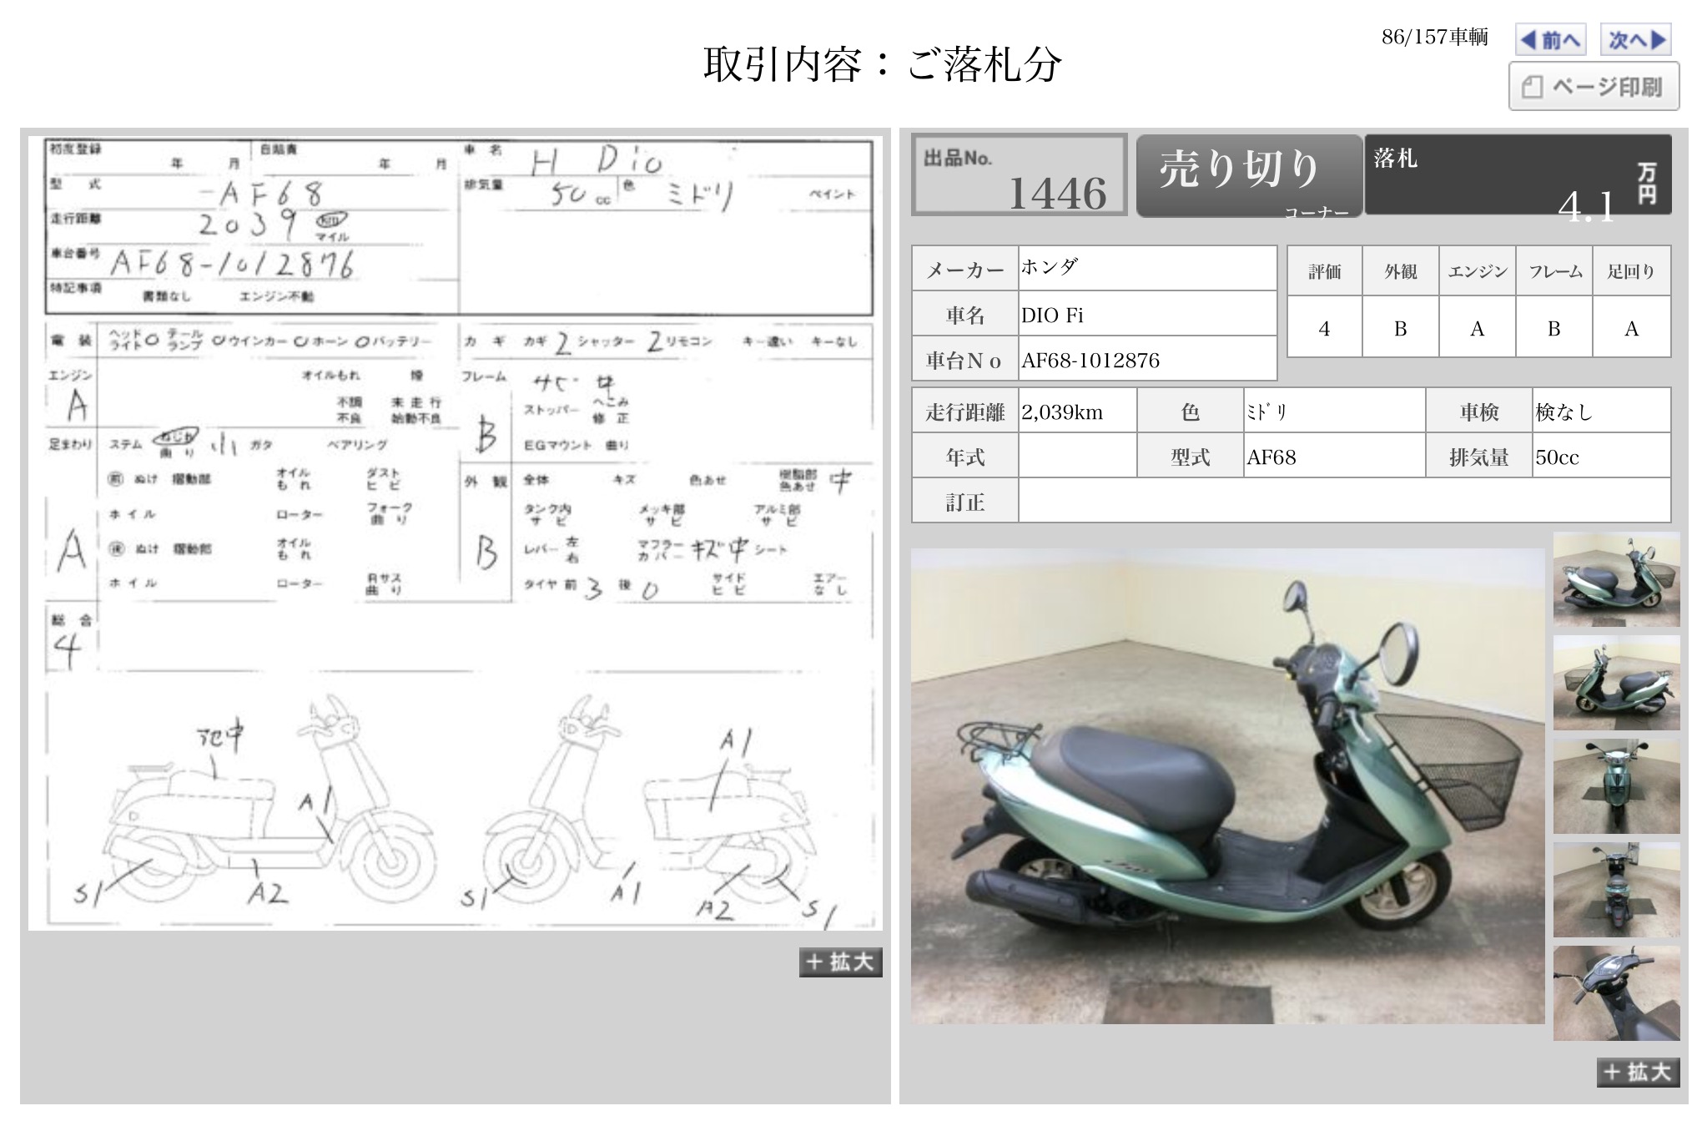
Task: Click the overall 評価 score 4
Action: (x=1324, y=327)
